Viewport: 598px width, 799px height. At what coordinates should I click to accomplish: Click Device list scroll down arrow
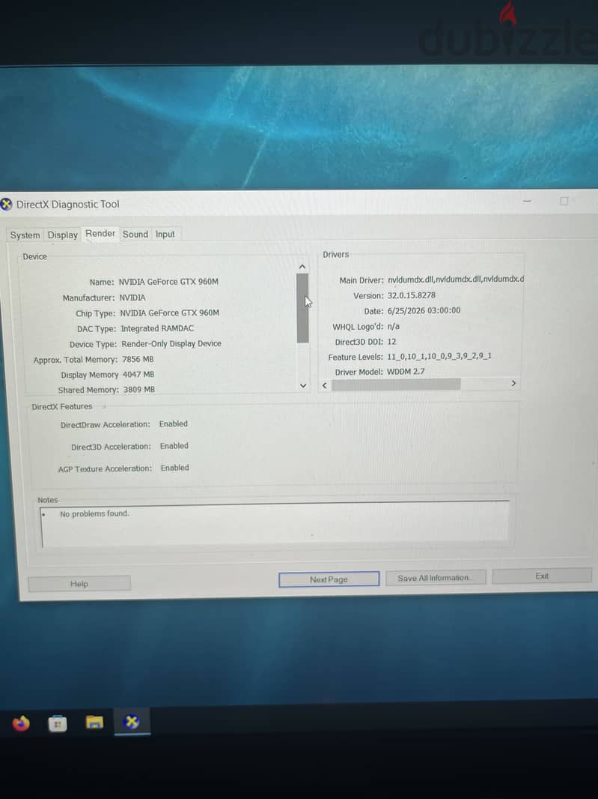click(303, 386)
